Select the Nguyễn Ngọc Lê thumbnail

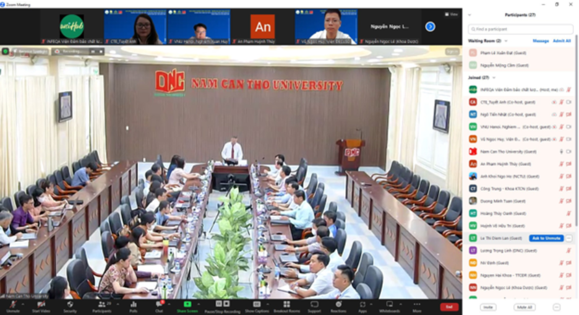pos(390,27)
